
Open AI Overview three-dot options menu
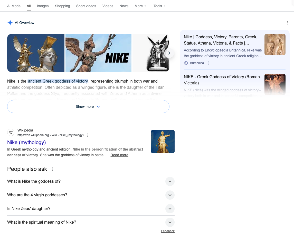tap(287, 23)
